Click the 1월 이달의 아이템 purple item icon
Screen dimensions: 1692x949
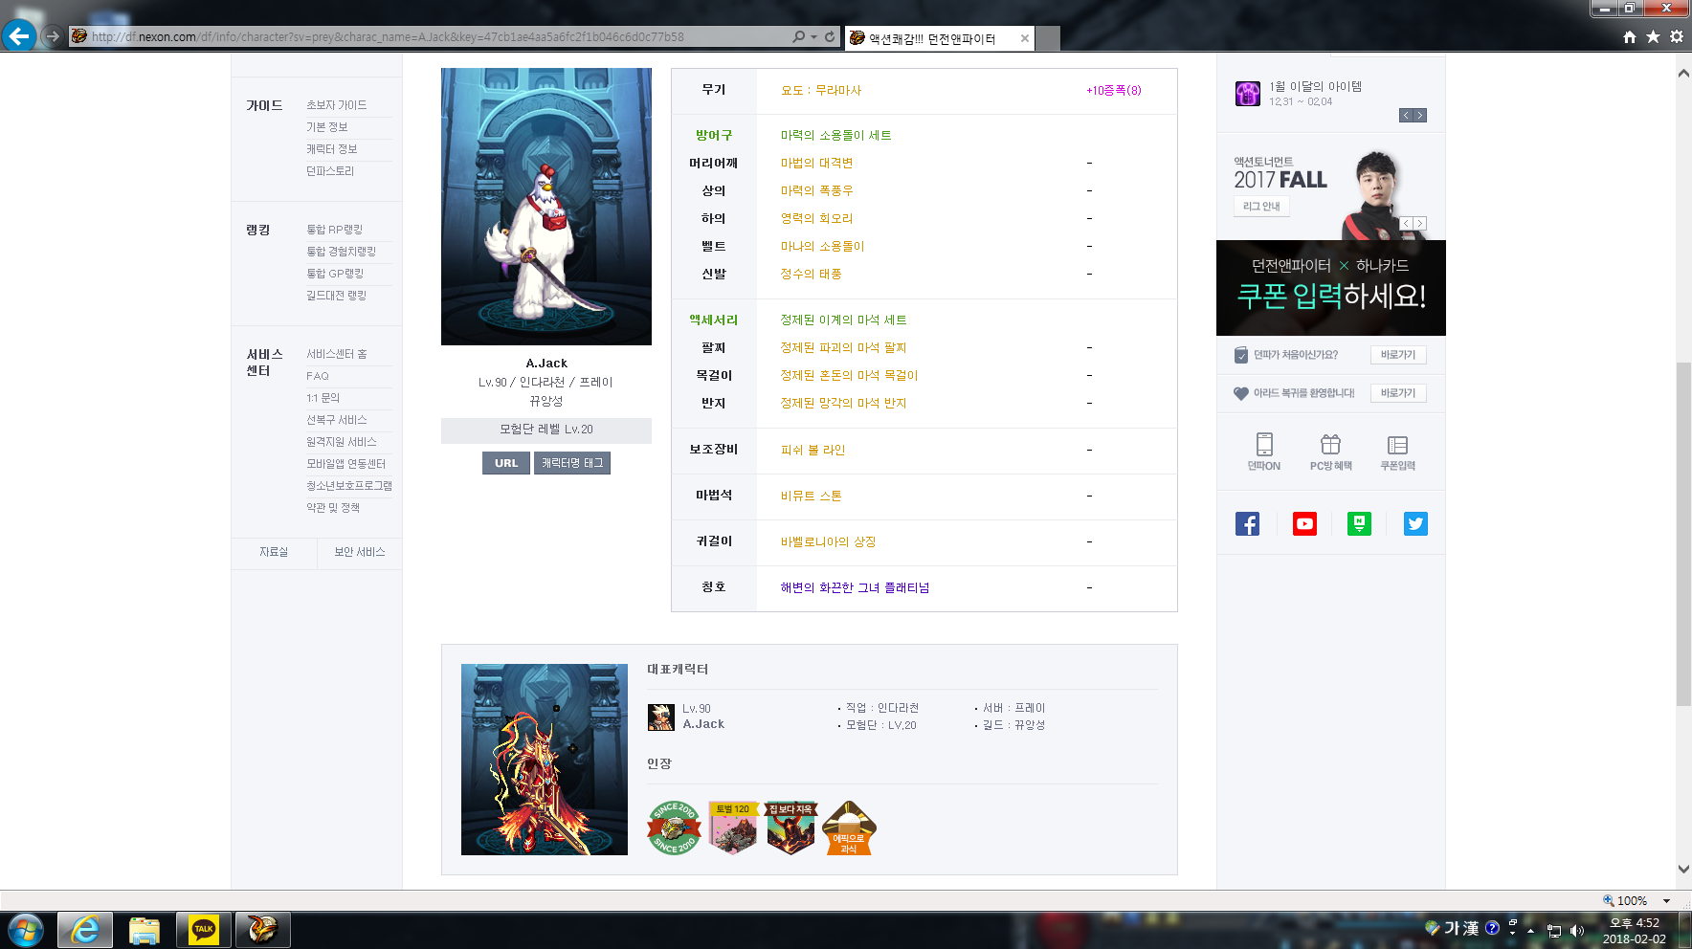point(1248,93)
